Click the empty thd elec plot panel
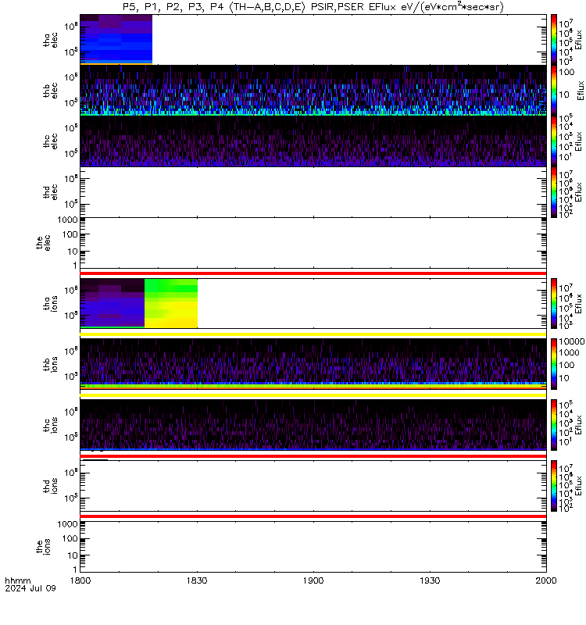Screen dimensions: 586x625 (x=313, y=192)
